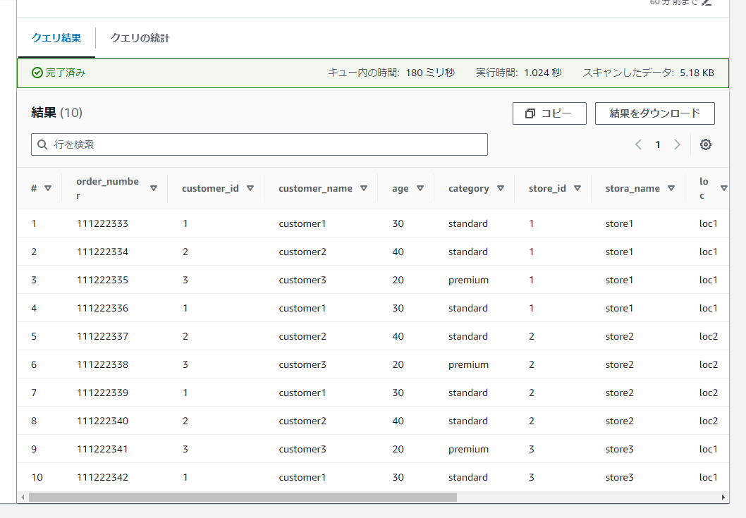Click the customer_name column header

coord(315,188)
